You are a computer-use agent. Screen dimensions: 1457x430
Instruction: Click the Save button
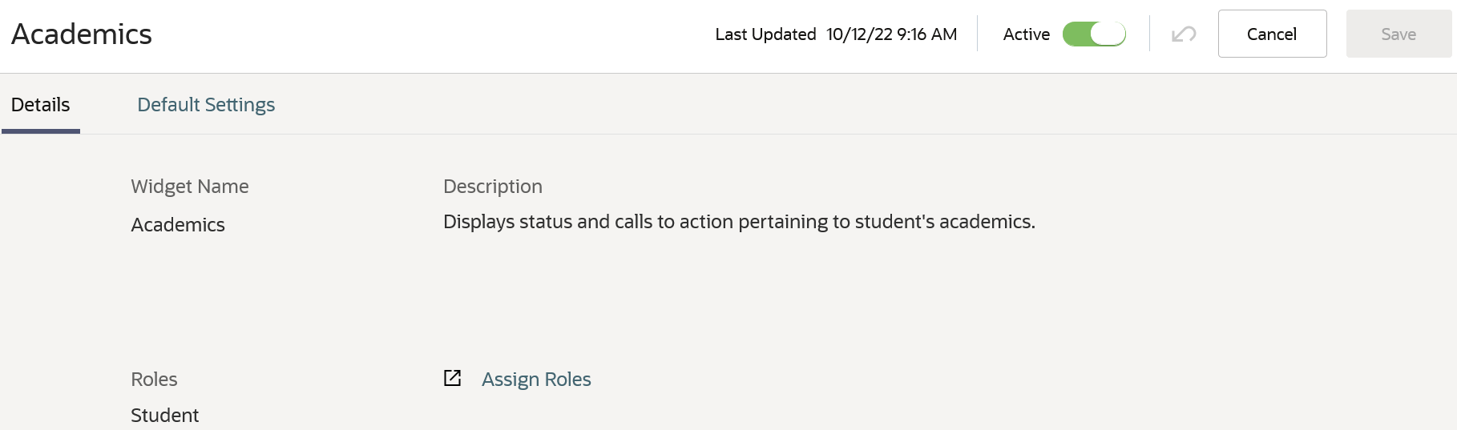click(1398, 34)
